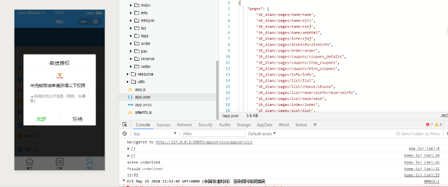Open the home.js? [sm]:31 source link
This screenshot has width=448, height=187.
point(422,169)
